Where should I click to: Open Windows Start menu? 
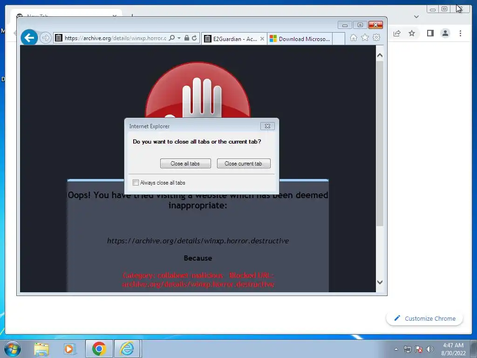click(x=13, y=349)
